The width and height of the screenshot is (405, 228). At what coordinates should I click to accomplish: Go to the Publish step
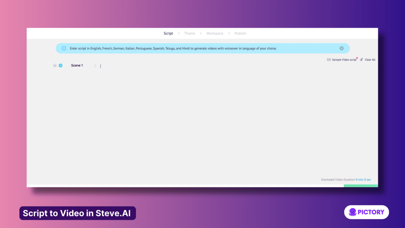pos(240,33)
